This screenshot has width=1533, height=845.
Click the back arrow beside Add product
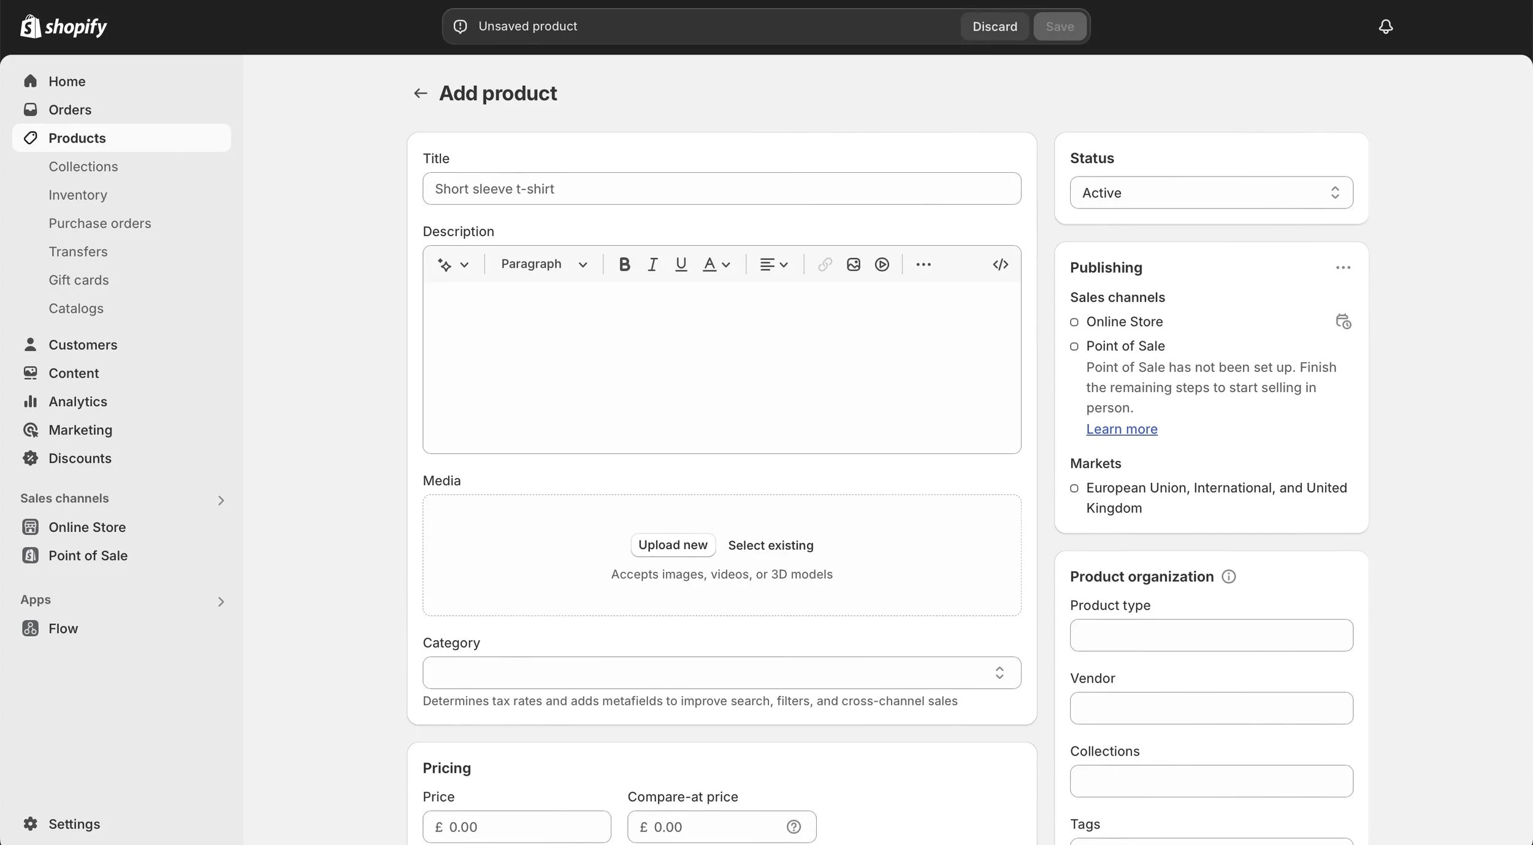pos(420,93)
